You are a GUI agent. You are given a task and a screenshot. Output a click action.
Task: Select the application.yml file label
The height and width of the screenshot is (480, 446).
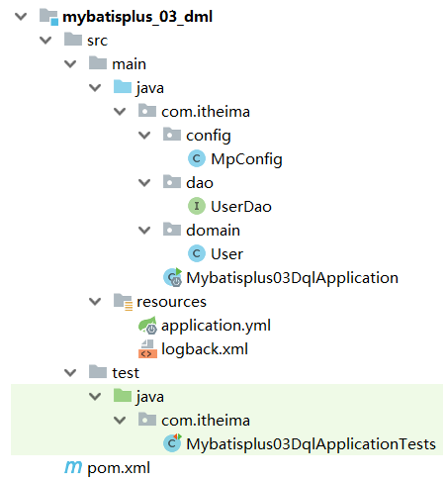click(x=216, y=326)
